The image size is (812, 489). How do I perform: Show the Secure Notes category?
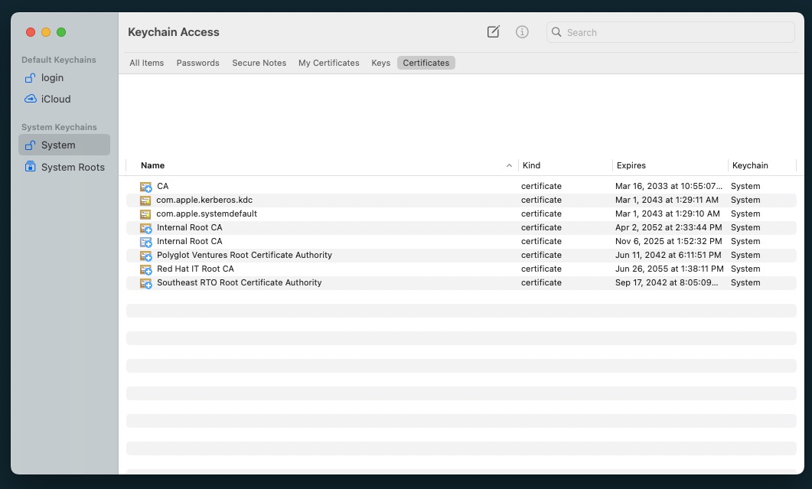tap(259, 63)
